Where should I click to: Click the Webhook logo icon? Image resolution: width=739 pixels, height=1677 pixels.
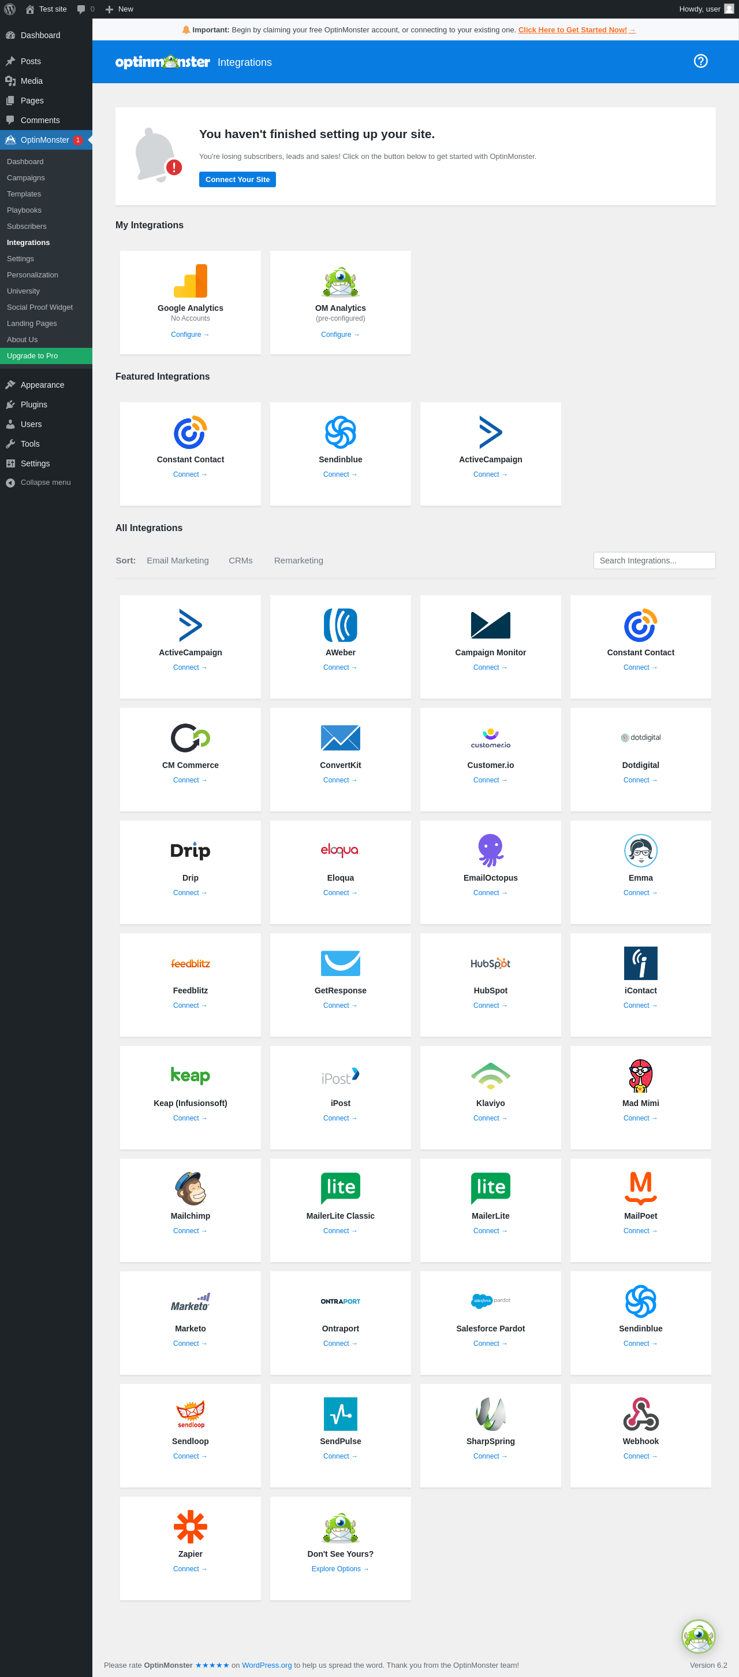pyautogui.click(x=640, y=1413)
